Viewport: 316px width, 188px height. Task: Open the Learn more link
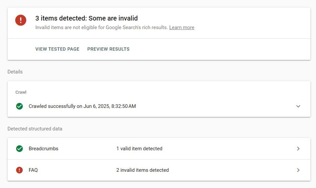(182, 27)
